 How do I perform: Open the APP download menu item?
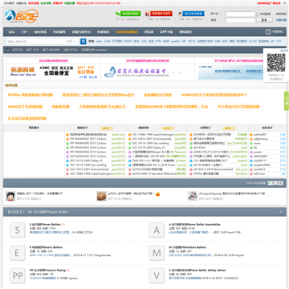click(x=166, y=32)
